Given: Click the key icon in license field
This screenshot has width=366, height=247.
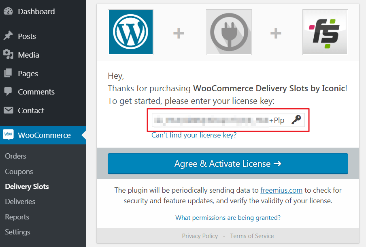Looking at the screenshot, I should coord(296,120).
